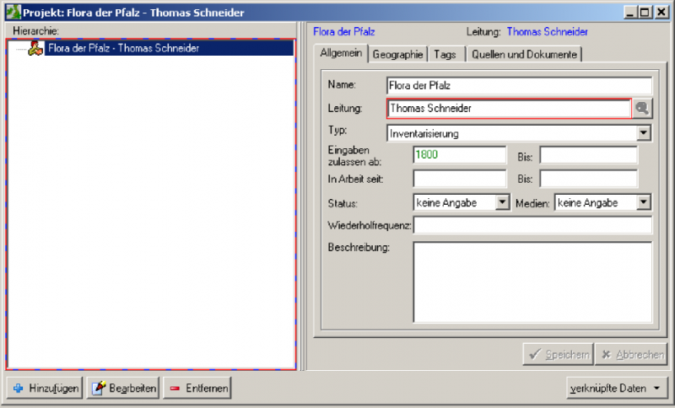The width and height of the screenshot is (675, 408).
Task: Switch to the Geographie tab
Action: pos(397,54)
